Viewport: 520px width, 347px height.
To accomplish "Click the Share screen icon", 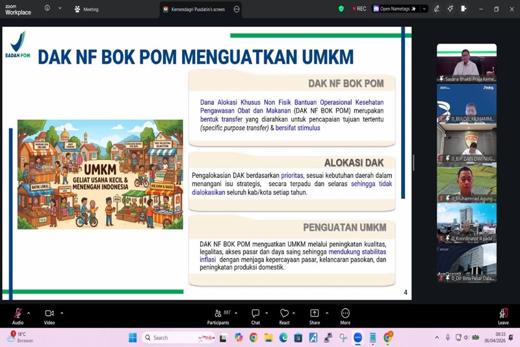I will [315, 315].
